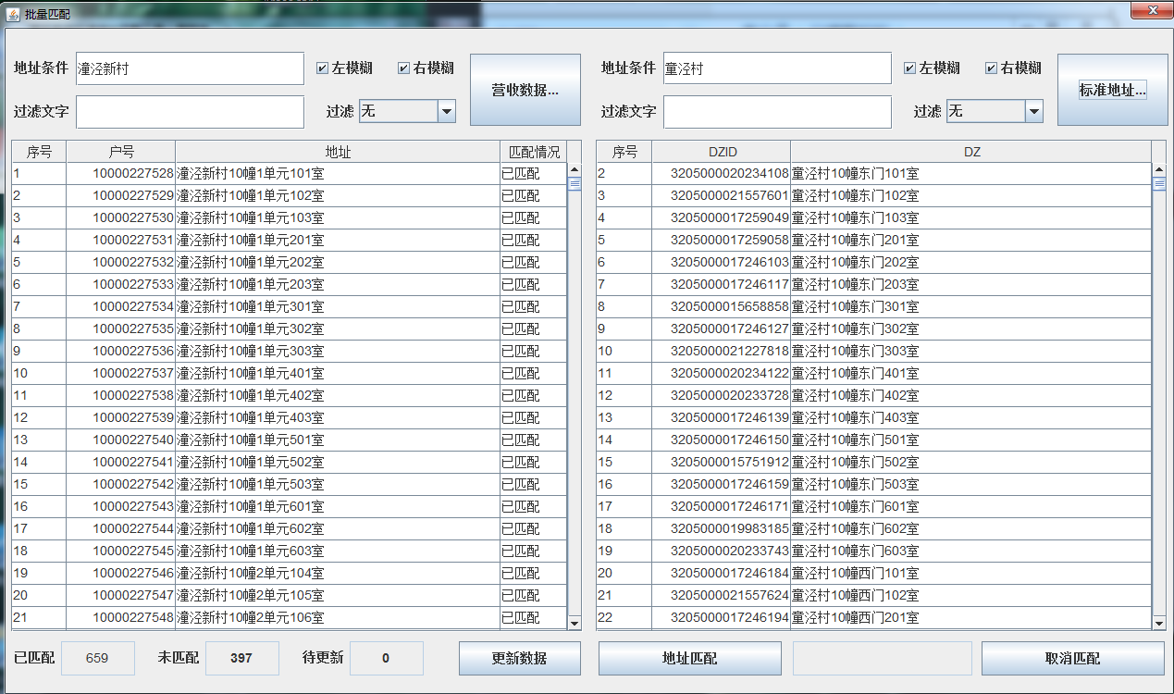Open left panel 过滤 dropdown

point(446,111)
